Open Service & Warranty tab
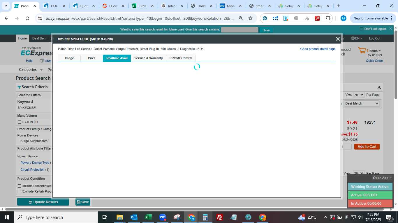The image size is (398, 223). click(149, 58)
